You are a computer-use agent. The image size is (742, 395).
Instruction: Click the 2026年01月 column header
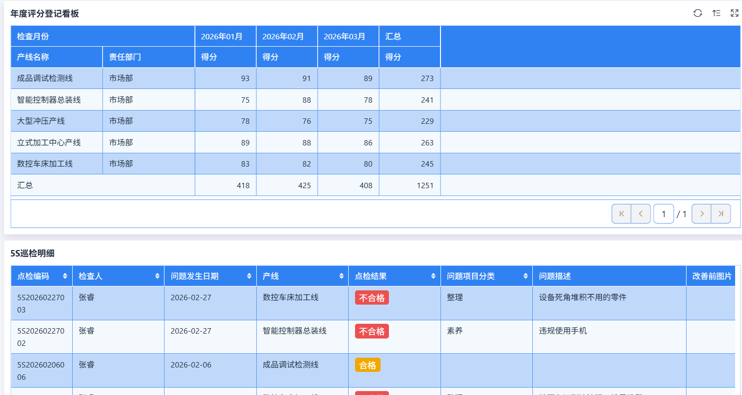click(225, 36)
